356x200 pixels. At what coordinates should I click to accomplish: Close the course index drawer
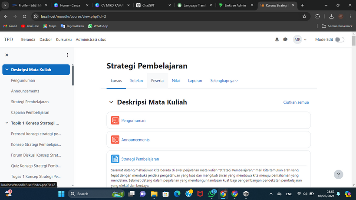click(7, 55)
